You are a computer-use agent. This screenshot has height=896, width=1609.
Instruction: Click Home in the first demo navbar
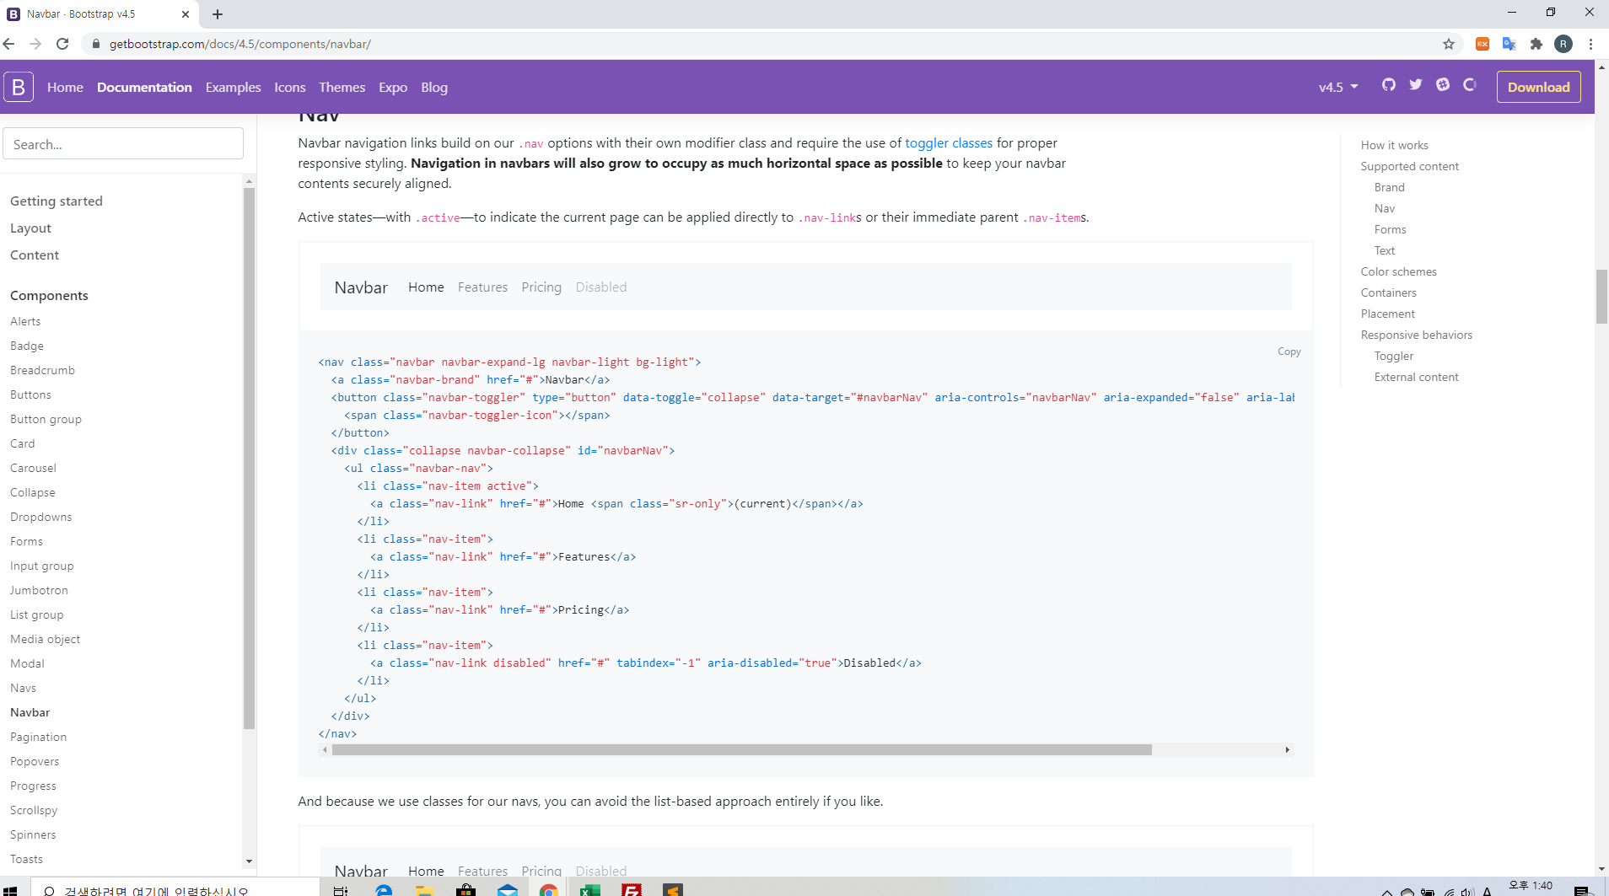pos(426,287)
